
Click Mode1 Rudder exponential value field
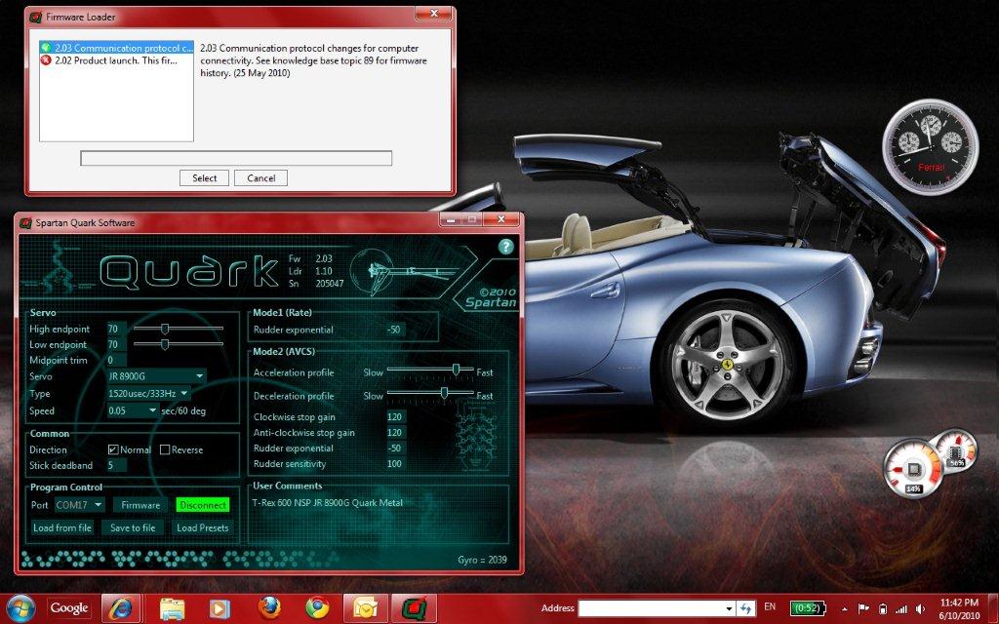396,330
